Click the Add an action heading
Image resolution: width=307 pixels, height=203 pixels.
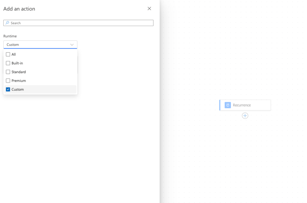click(x=19, y=9)
